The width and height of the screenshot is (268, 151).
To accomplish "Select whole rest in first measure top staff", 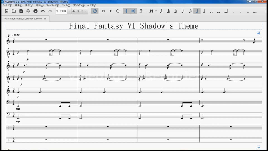I will (46, 39).
